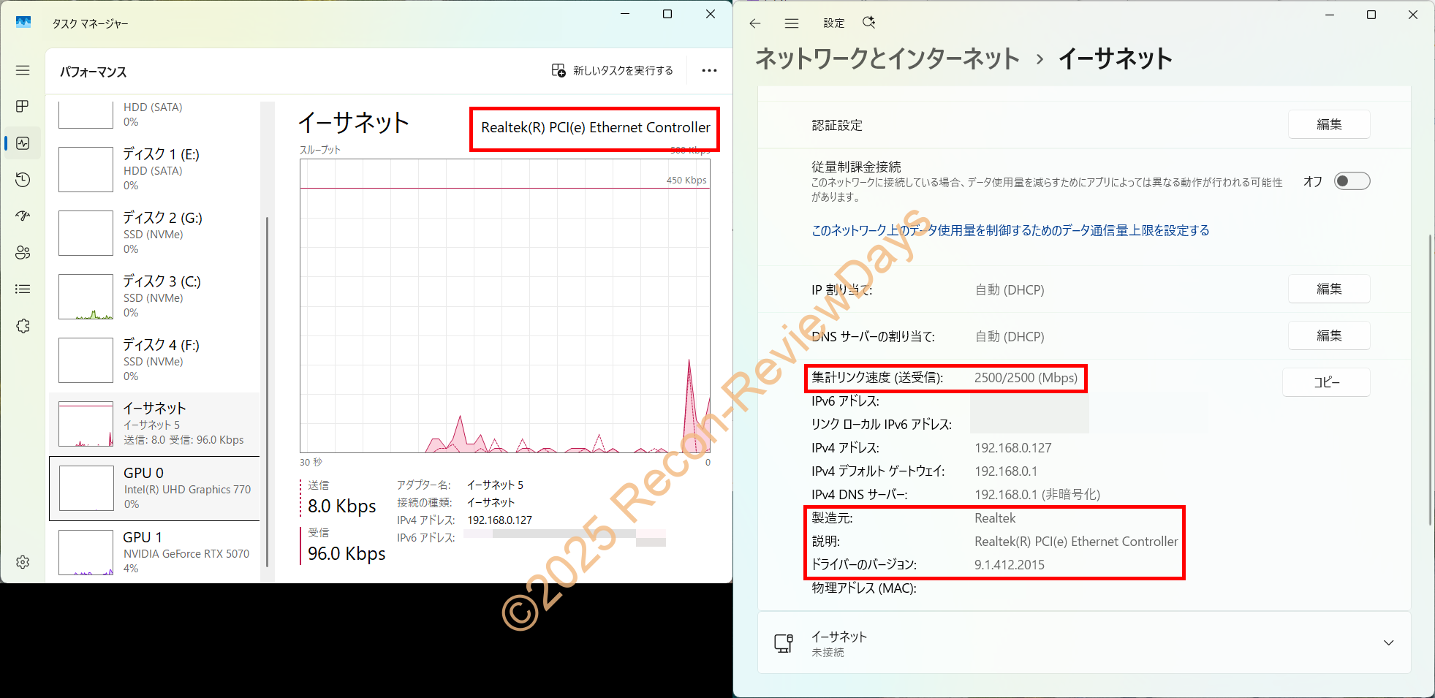The image size is (1435, 698).
Task: Expand the unconnected イーサネット adapter section
Action: 1388,643
